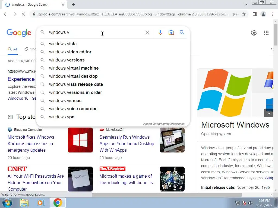Click the horizontal page scrollbar
278x208 pixels.
coord(167,195)
